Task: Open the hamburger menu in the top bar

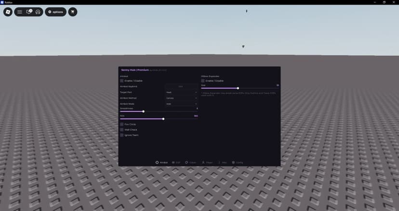Action: click(20, 12)
